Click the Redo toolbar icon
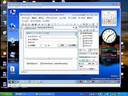Screen dimensions: 128x96 point(63,24)
